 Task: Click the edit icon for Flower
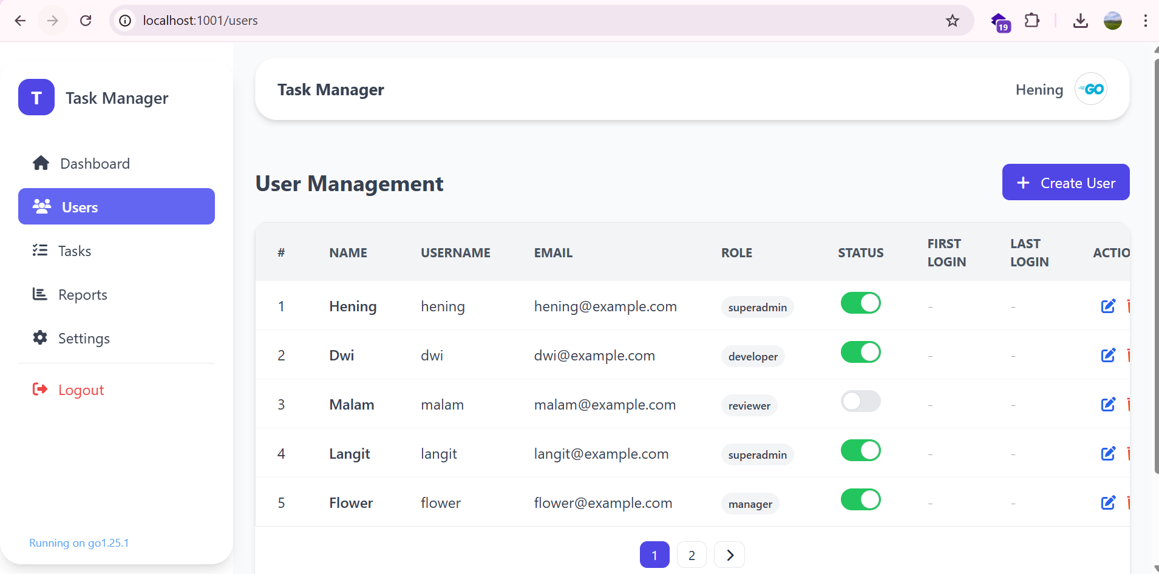pos(1108,502)
